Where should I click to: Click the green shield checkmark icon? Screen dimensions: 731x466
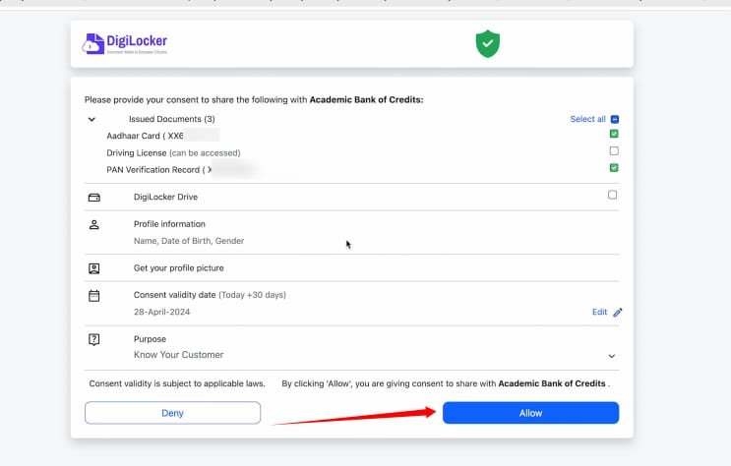tap(488, 43)
